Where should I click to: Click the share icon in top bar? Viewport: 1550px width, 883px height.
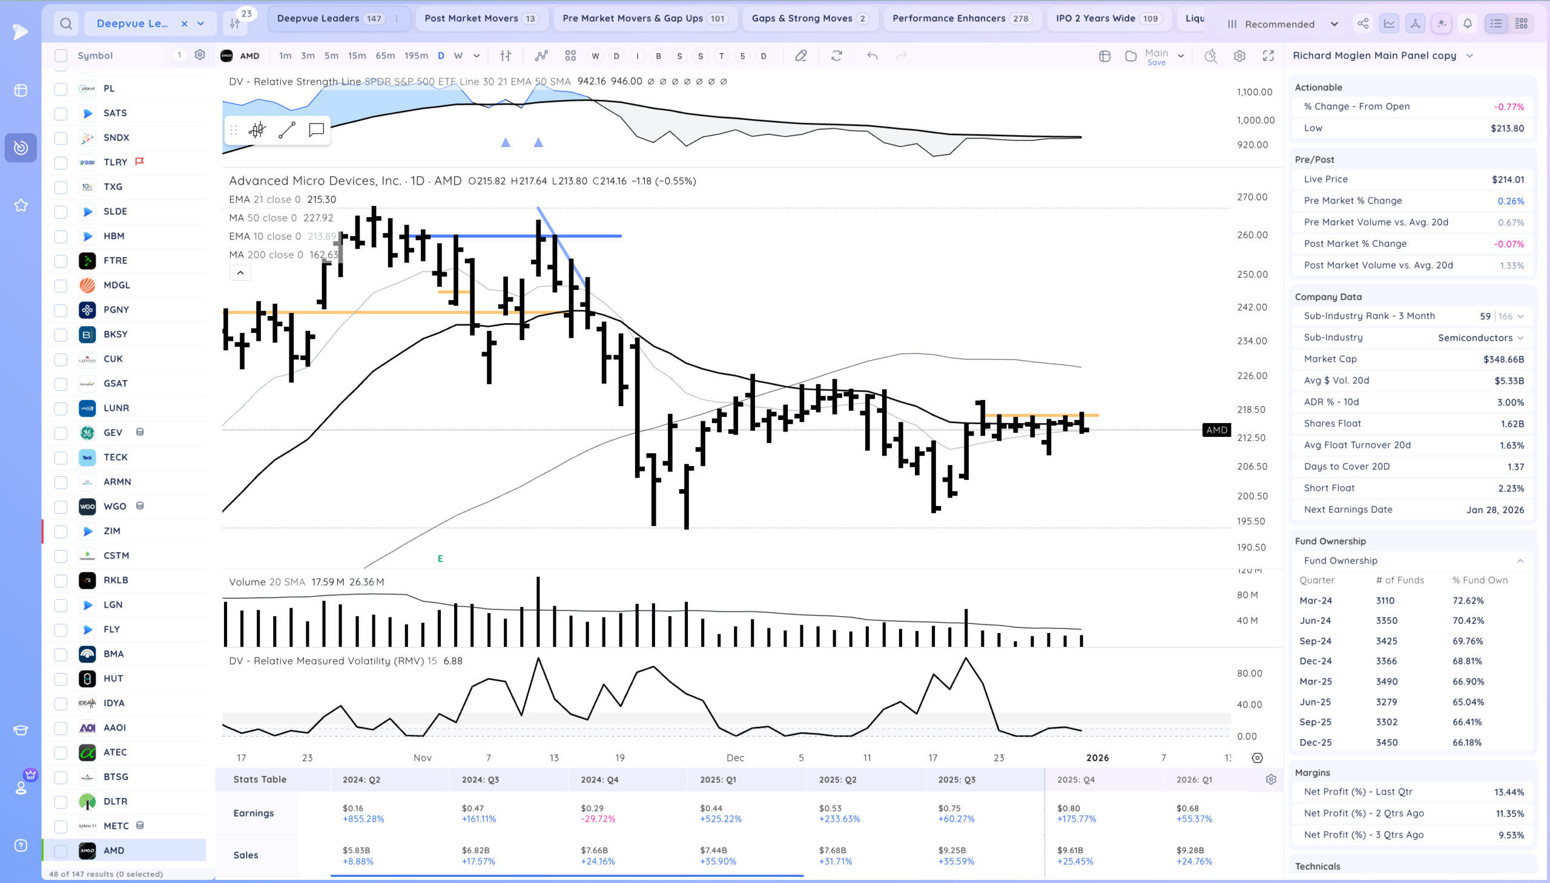pos(1363,24)
